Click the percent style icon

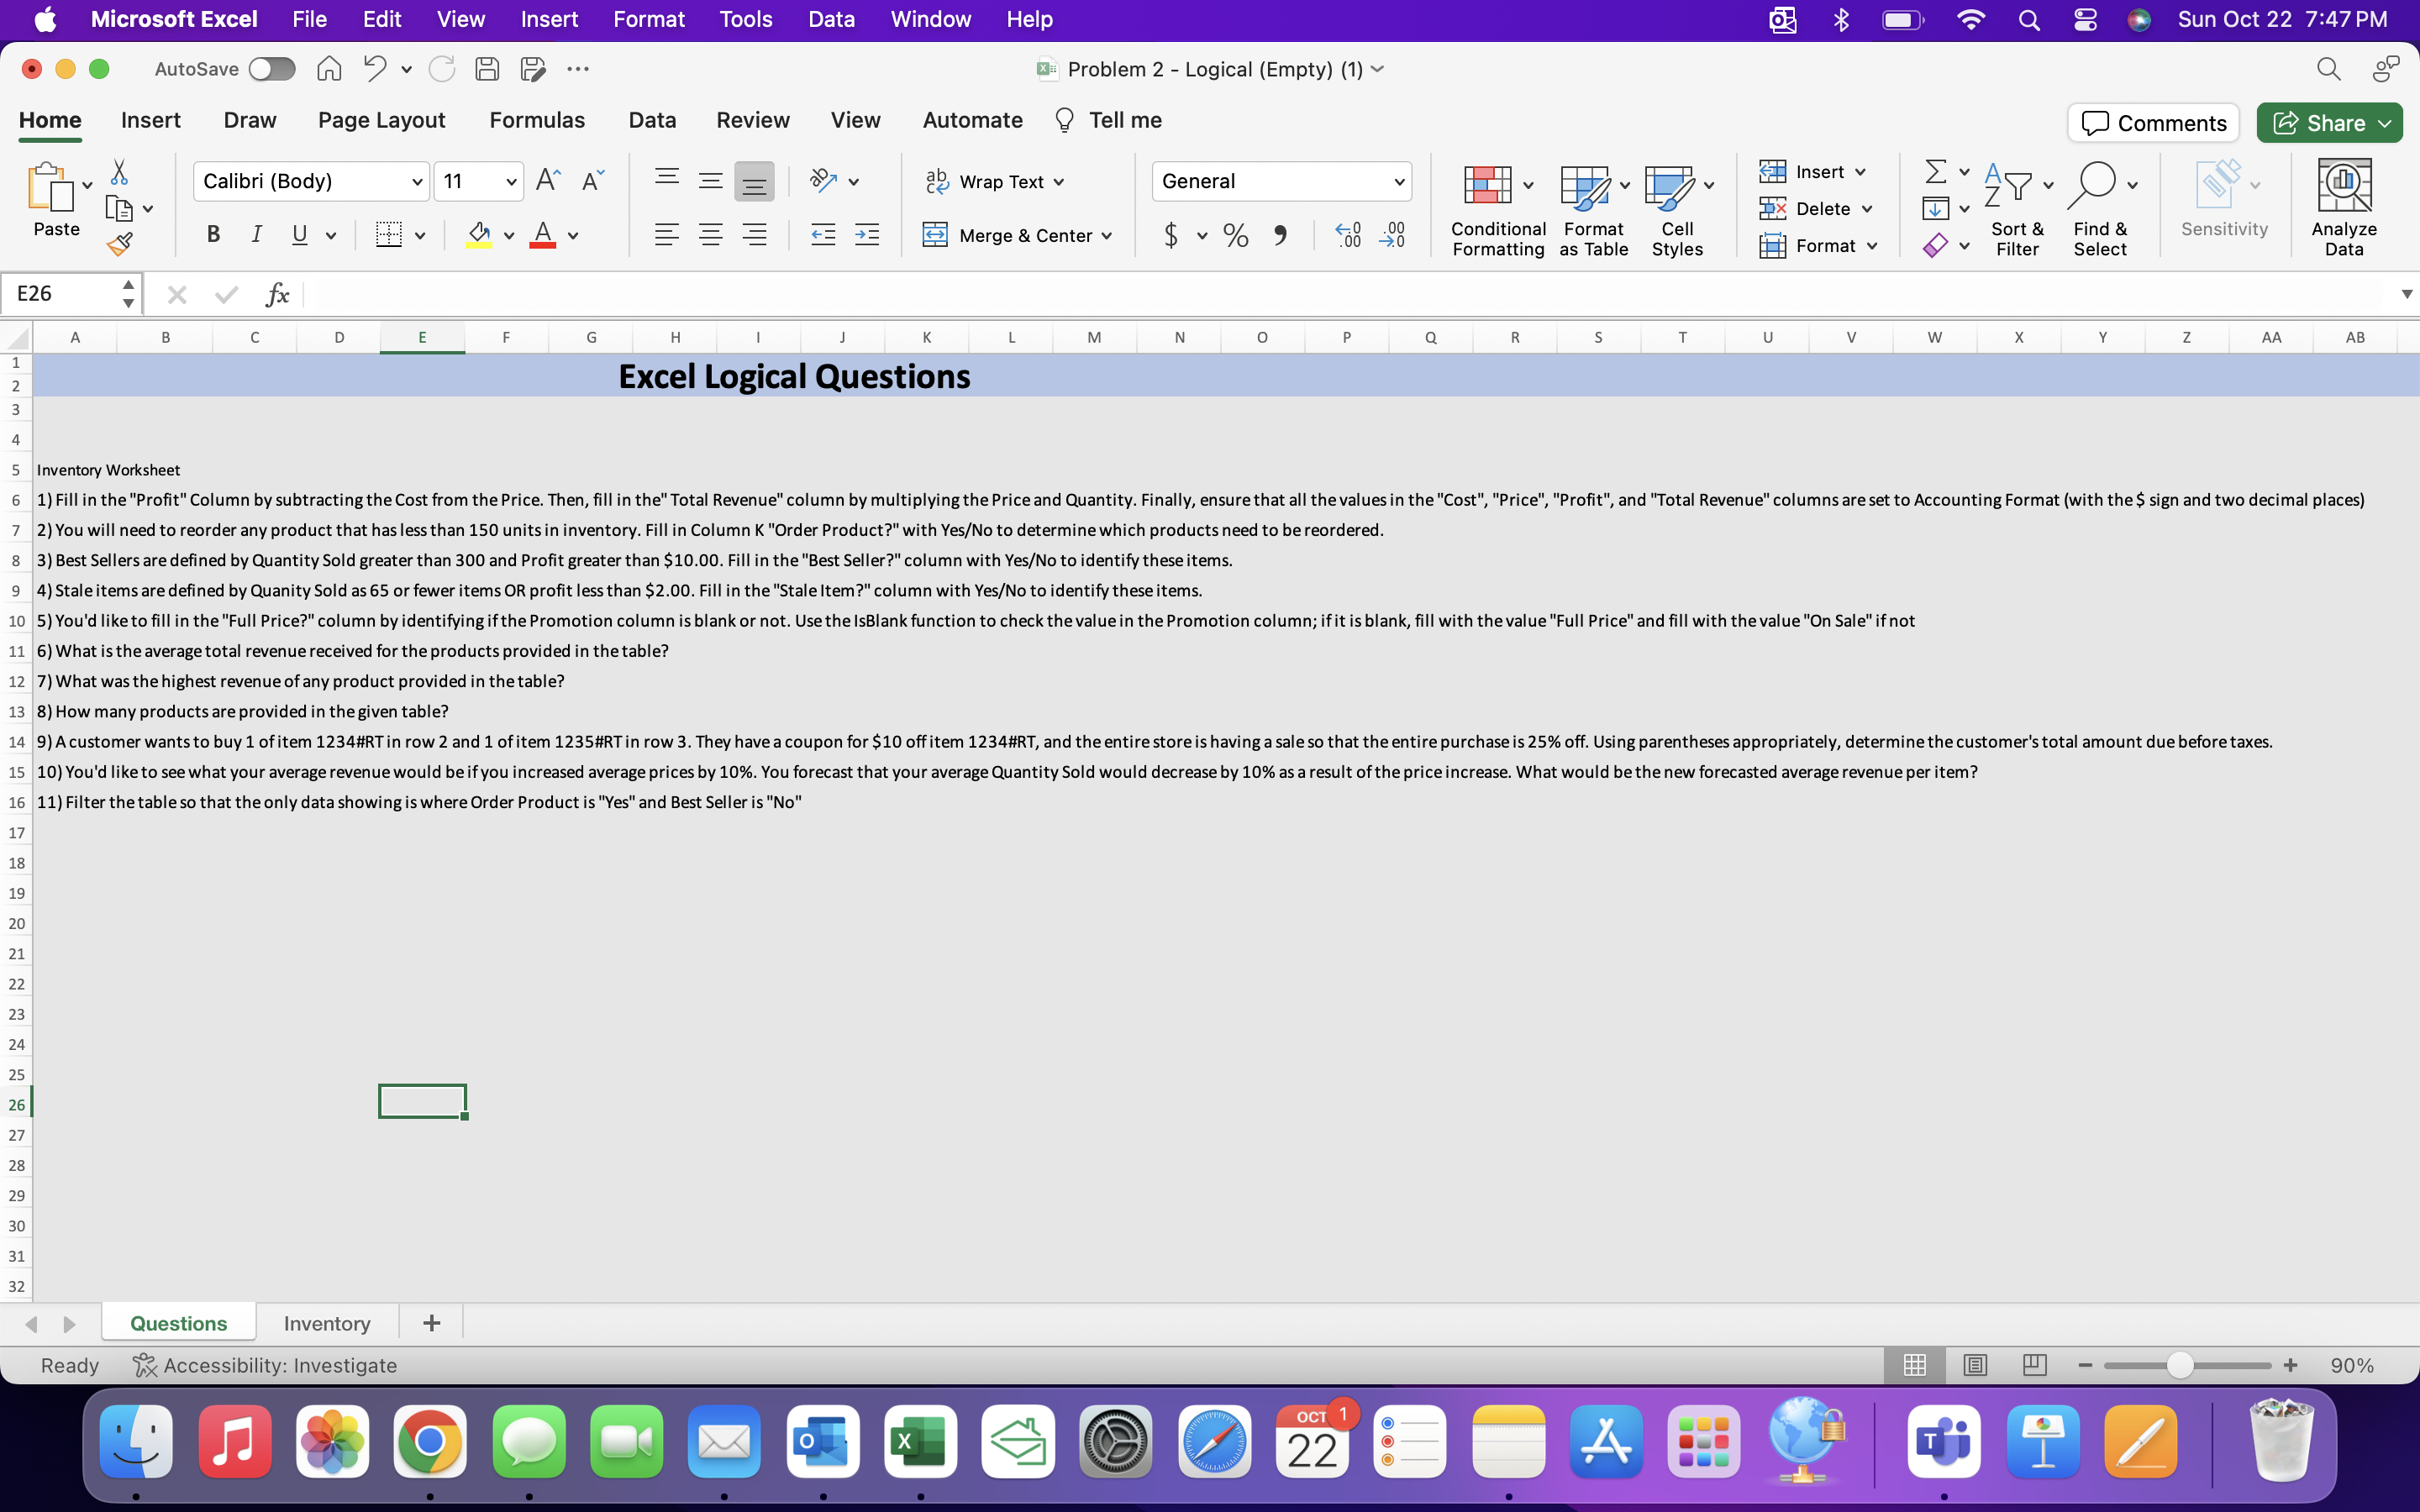tap(1236, 236)
